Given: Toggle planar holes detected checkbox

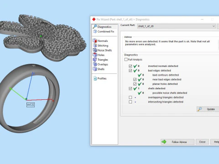Looking at the screenshot, I should click(x=135, y=84).
